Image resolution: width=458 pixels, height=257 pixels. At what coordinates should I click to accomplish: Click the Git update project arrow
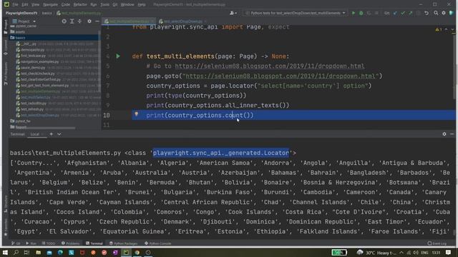(x=395, y=13)
